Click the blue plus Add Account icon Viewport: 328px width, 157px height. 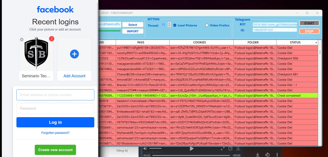coord(74,54)
